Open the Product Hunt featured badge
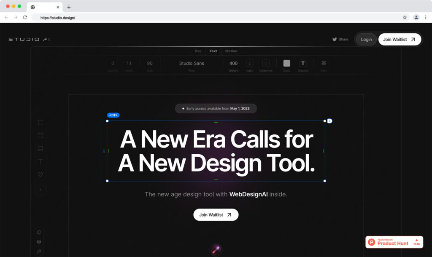The width and height of the screenshot is (432, 257). click(394, 242)
